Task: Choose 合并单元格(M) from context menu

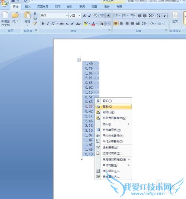Action: click(x=113, y=130)
